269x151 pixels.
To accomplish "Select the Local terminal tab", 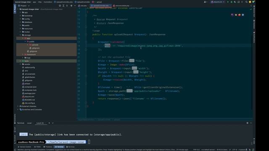I will pyautogui.click(x=29, y=123).
